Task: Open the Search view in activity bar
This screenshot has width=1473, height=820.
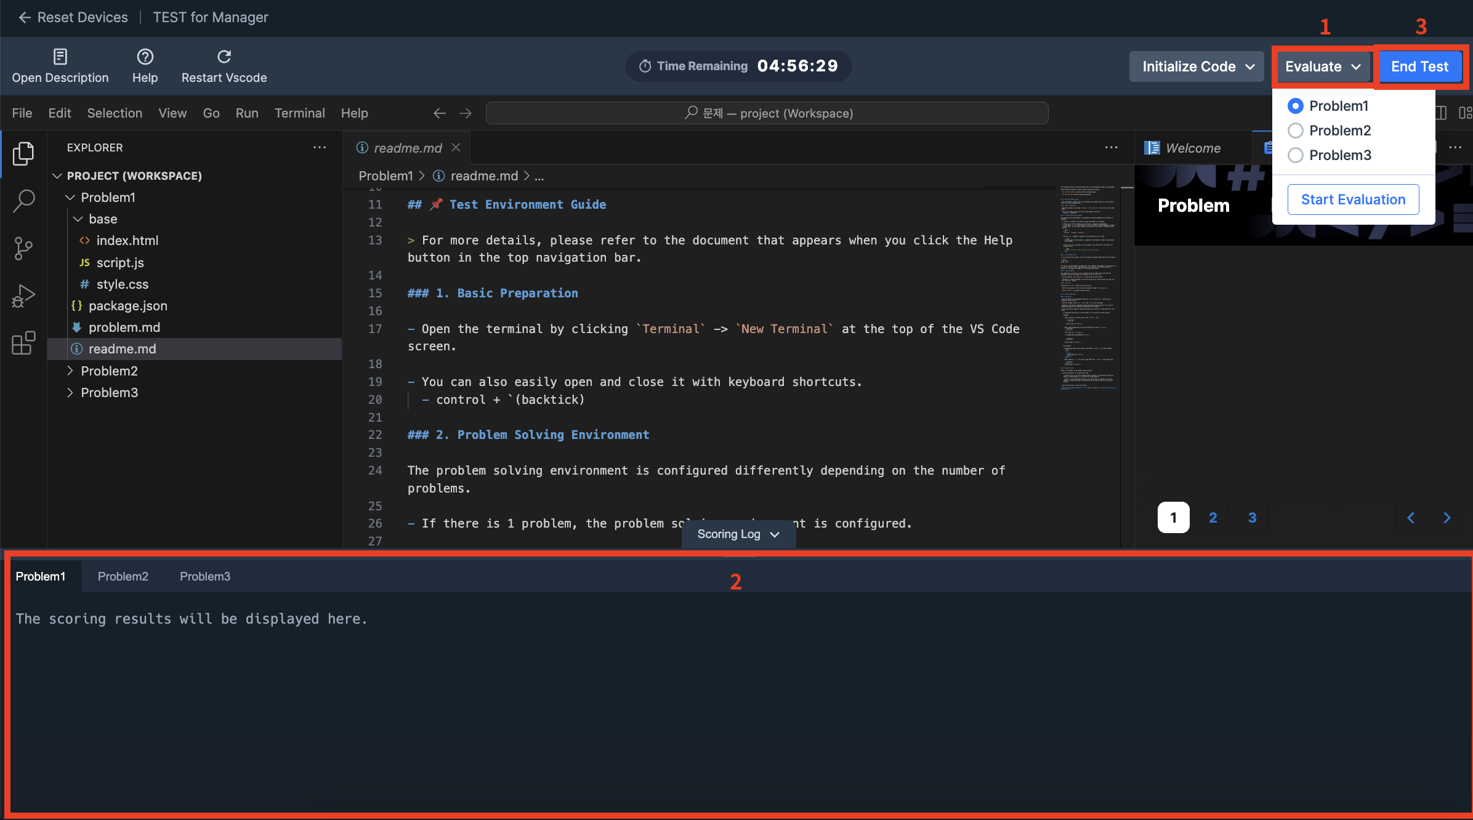Action: (x=23, y=201)
